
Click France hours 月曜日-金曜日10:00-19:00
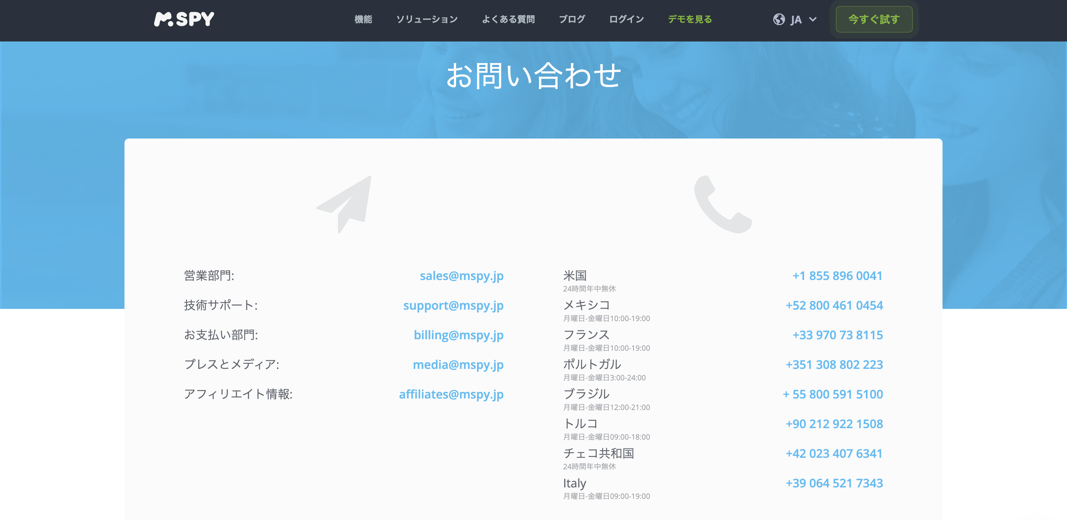(x=606, y=348)
